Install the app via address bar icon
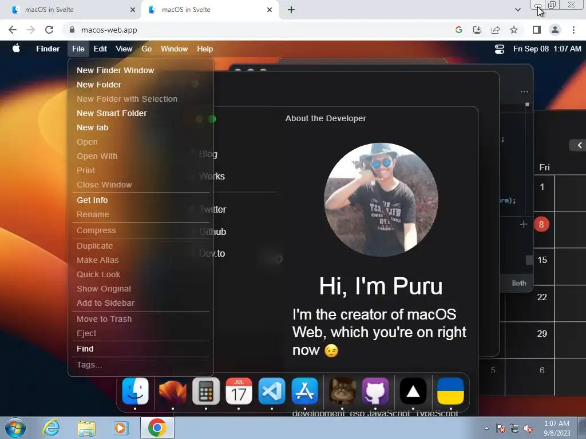Image resolution: width=586 pixels, height=439 pixels. click(x=477, y=30)
